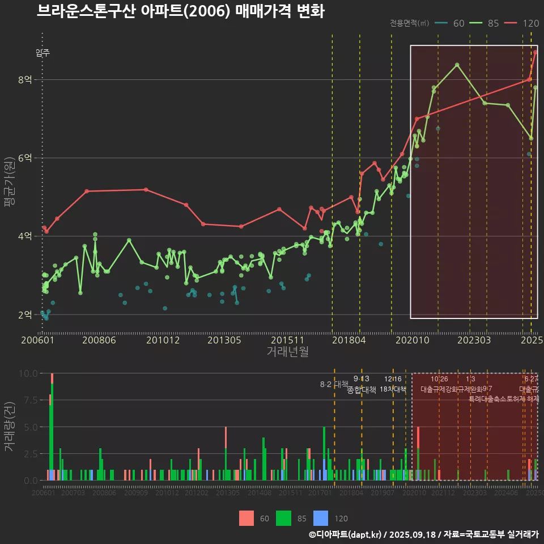Click the 거래년월 x-axis title

point(287,352)
